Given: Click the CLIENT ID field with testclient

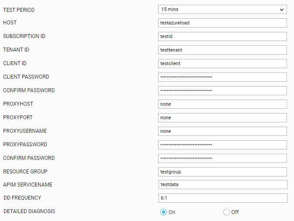Looking at the screenshot, I should (x=222, y=63).
